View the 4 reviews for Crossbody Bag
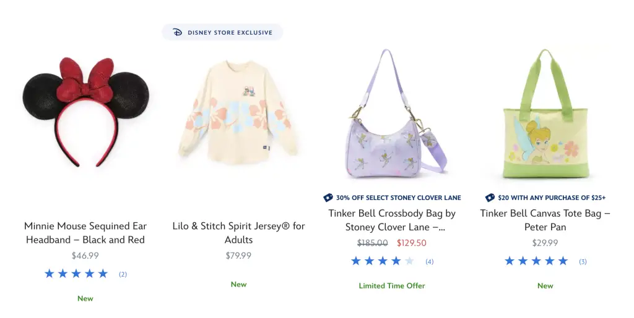Image resolution: width=634 pixels, height=318 pixels. click(x=429, y=262)
